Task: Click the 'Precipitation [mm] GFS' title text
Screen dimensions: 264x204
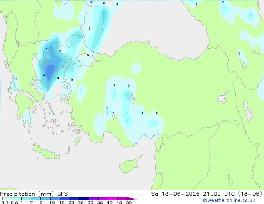Action: click(x=34, y=194)
